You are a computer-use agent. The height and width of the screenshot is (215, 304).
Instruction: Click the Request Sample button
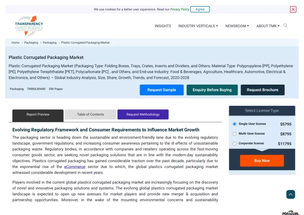click(x=162, y=90)
